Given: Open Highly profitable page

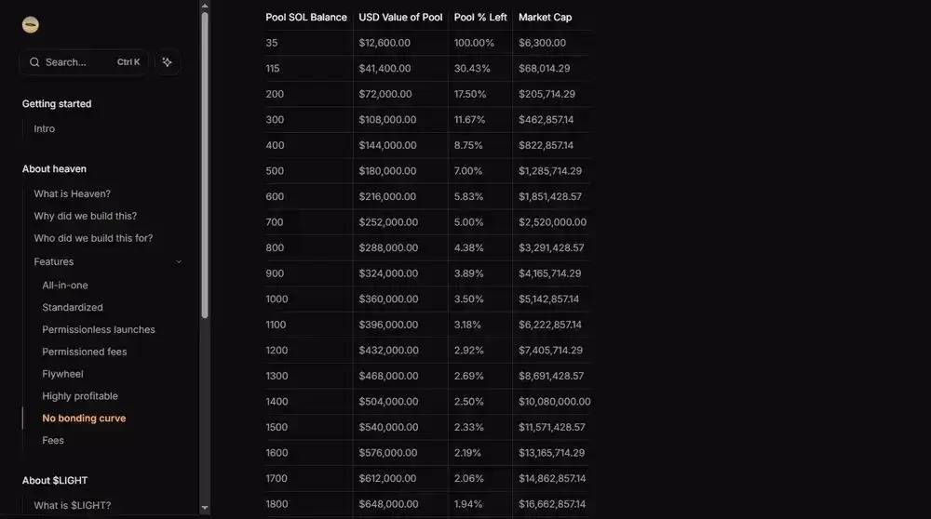Looking at the screenshot, I should pos(80,396).
